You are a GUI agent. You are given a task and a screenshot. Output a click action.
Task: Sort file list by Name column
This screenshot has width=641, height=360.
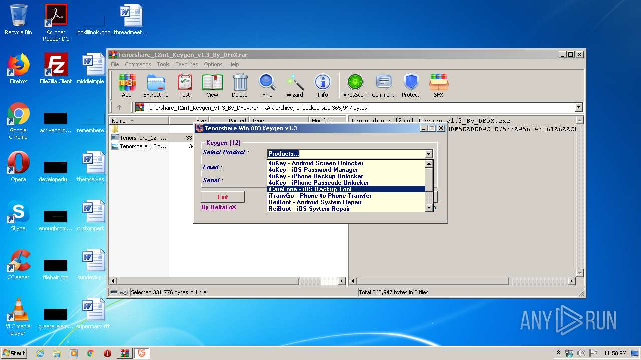click(x=139, y=120)
